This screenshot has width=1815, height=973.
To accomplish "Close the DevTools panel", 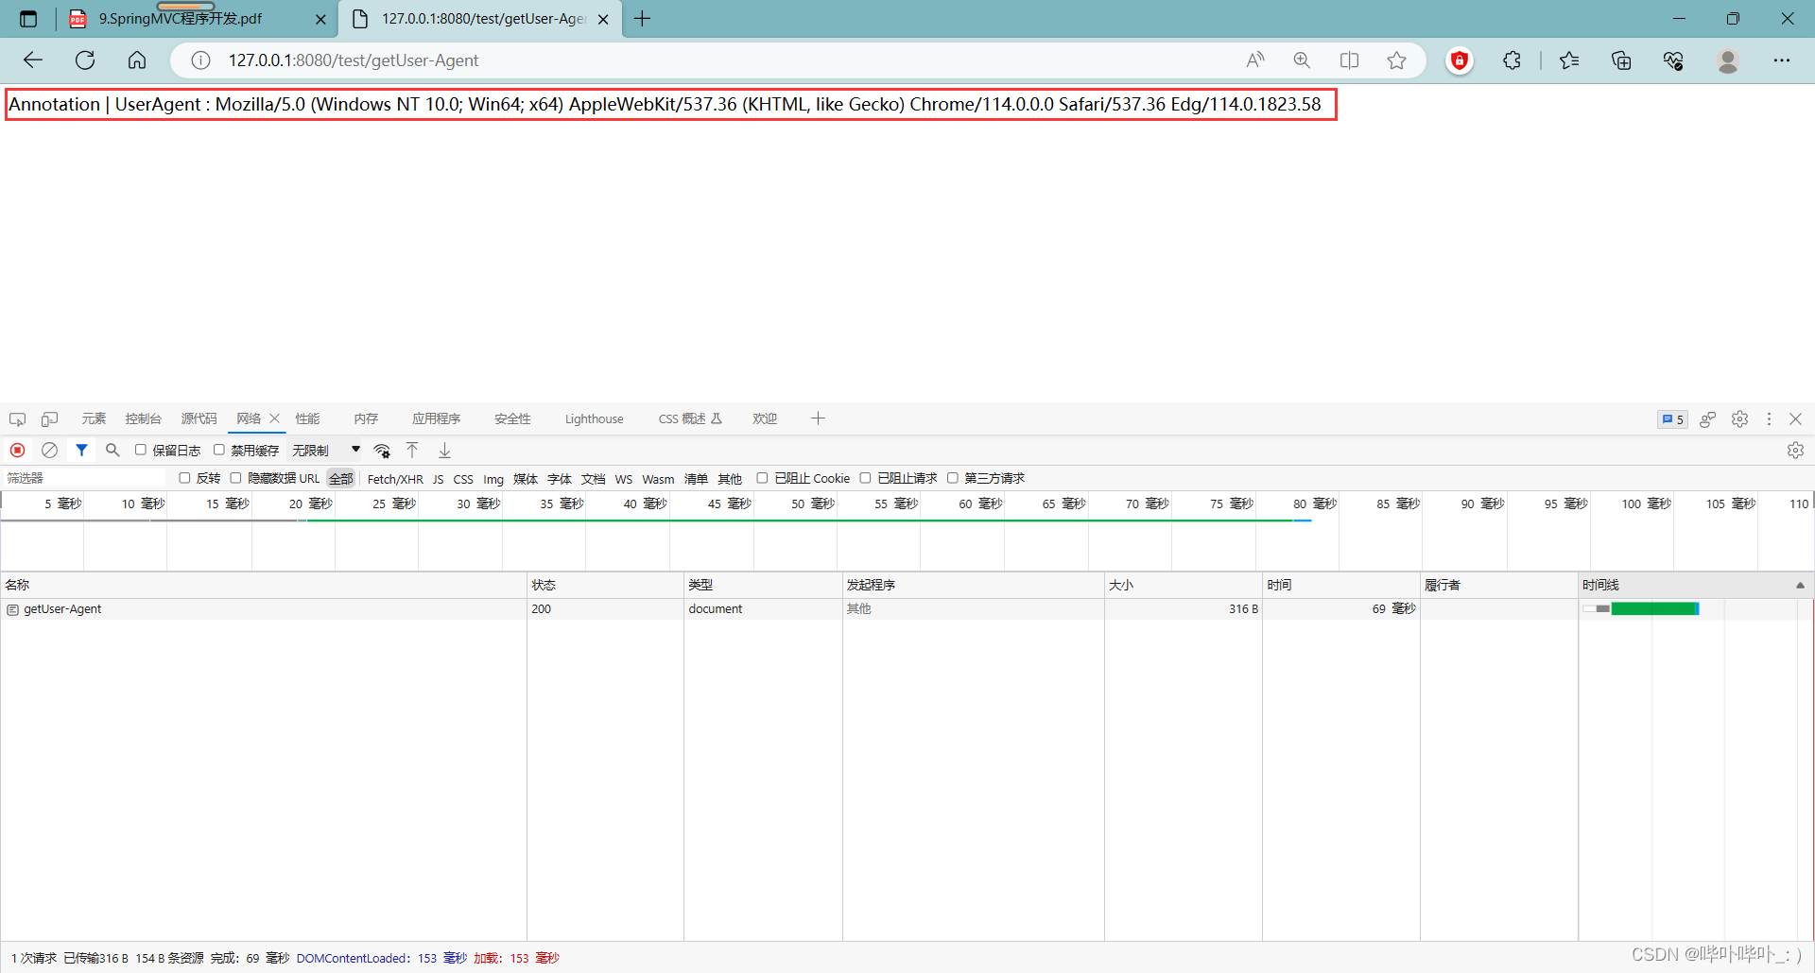I will click(x=1795, y=418).
